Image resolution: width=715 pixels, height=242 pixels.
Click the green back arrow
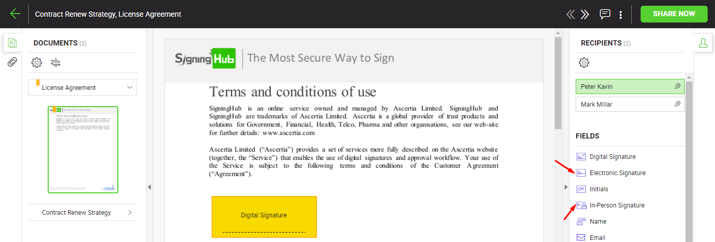[x=15, y=14]
